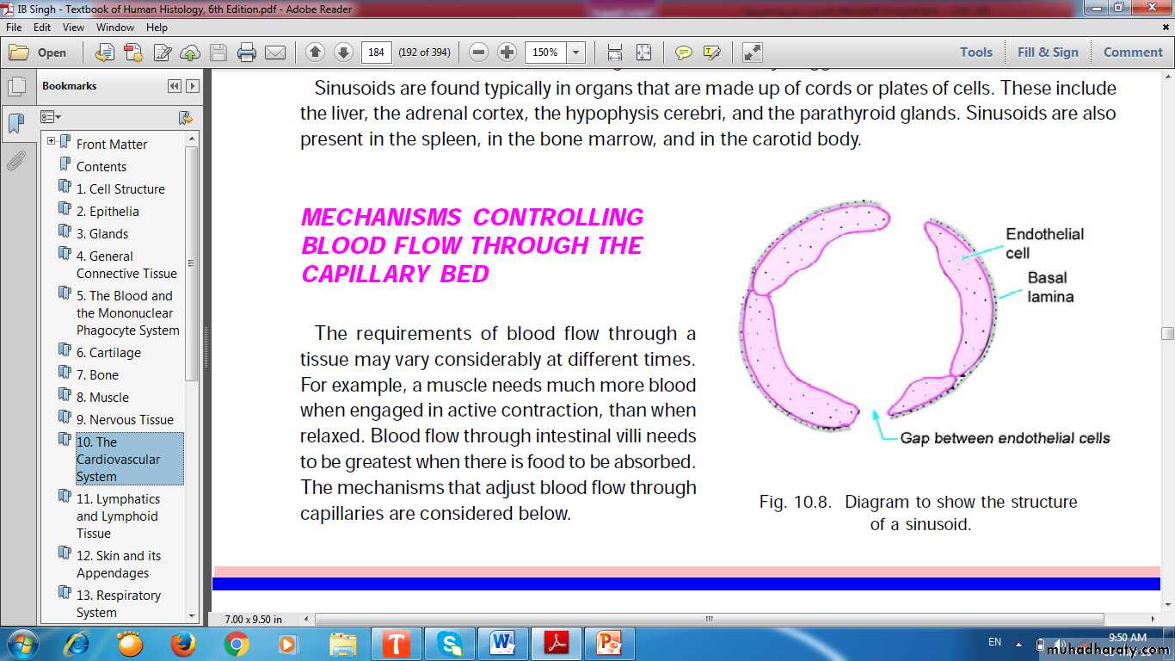Toggle read mode full-screen view icon
Image resolution: width=1175 pixels, height=661 pixels.
753,53
